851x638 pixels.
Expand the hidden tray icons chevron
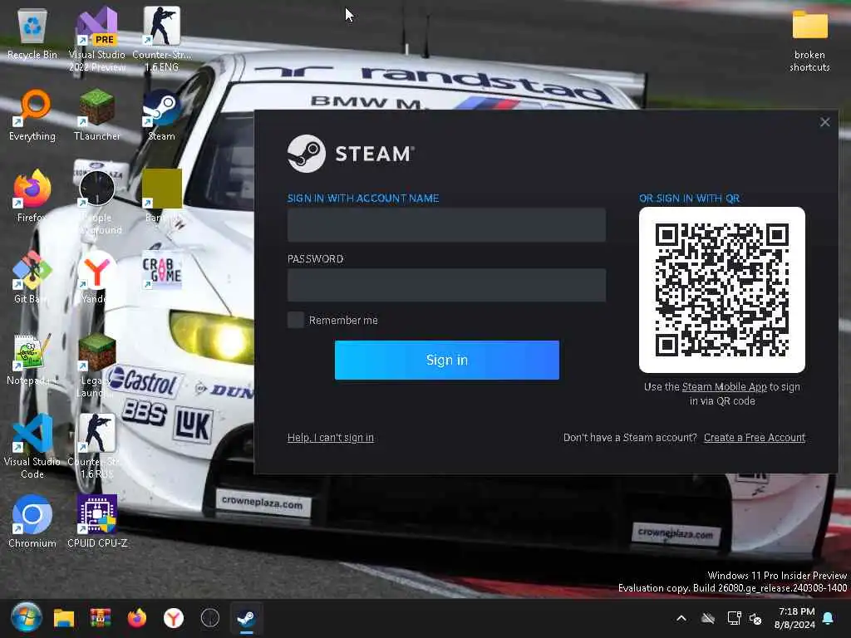coord(681,618)
